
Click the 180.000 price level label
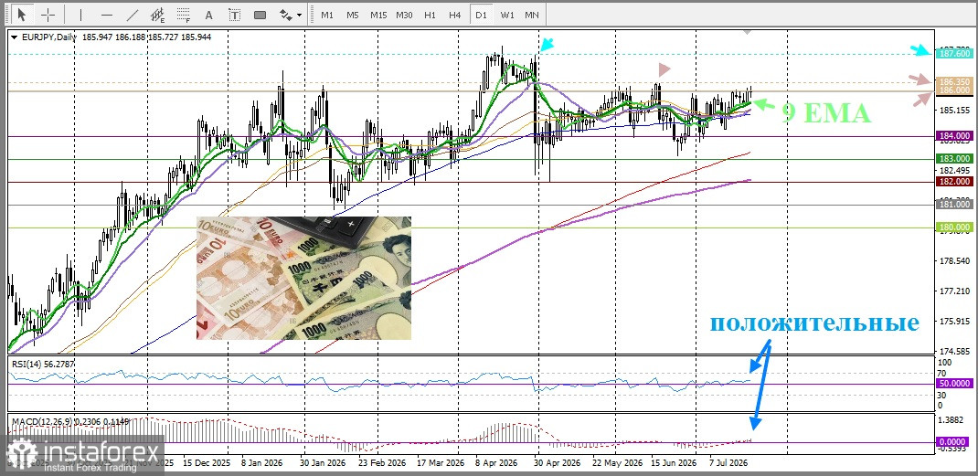(954, 227)
